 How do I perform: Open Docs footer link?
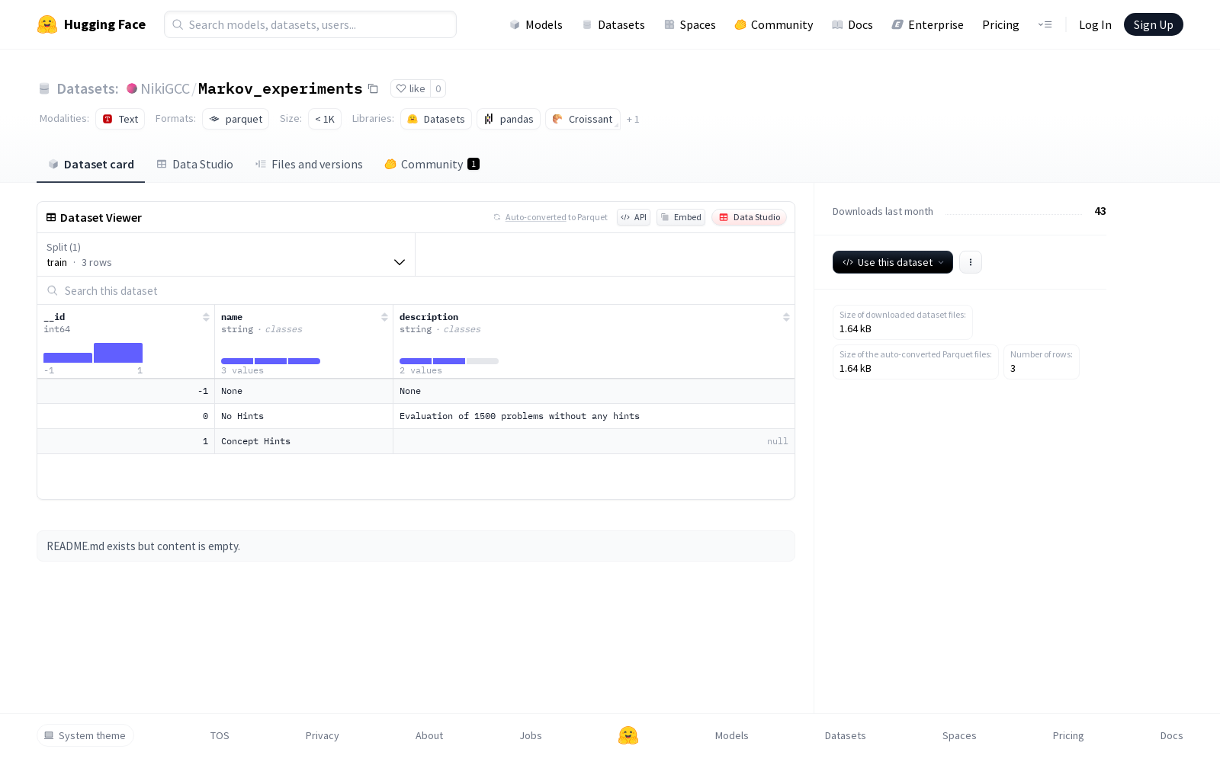[1171, 735]
